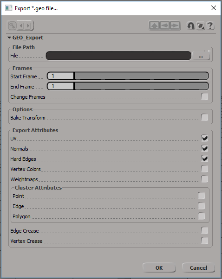Collapse the GEO_Export section
This screenshot has width=222, height=279.
pos(9,38)
